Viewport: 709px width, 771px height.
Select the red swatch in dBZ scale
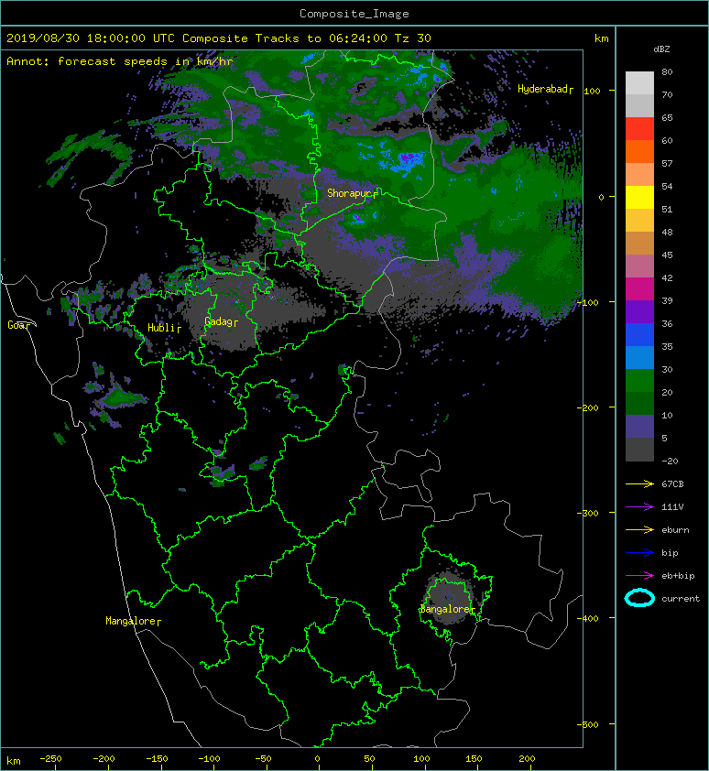pos(639,129)
